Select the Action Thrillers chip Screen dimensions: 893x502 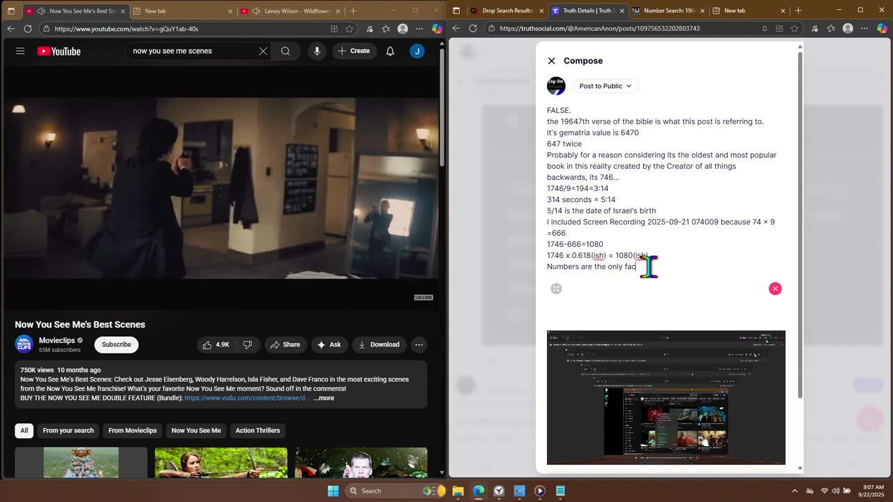[x=257, y=430]
